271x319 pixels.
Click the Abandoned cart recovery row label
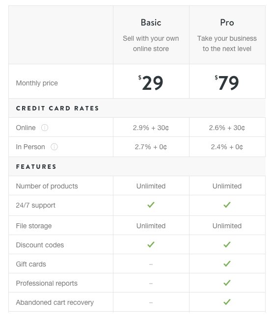(x=55, y=302)
